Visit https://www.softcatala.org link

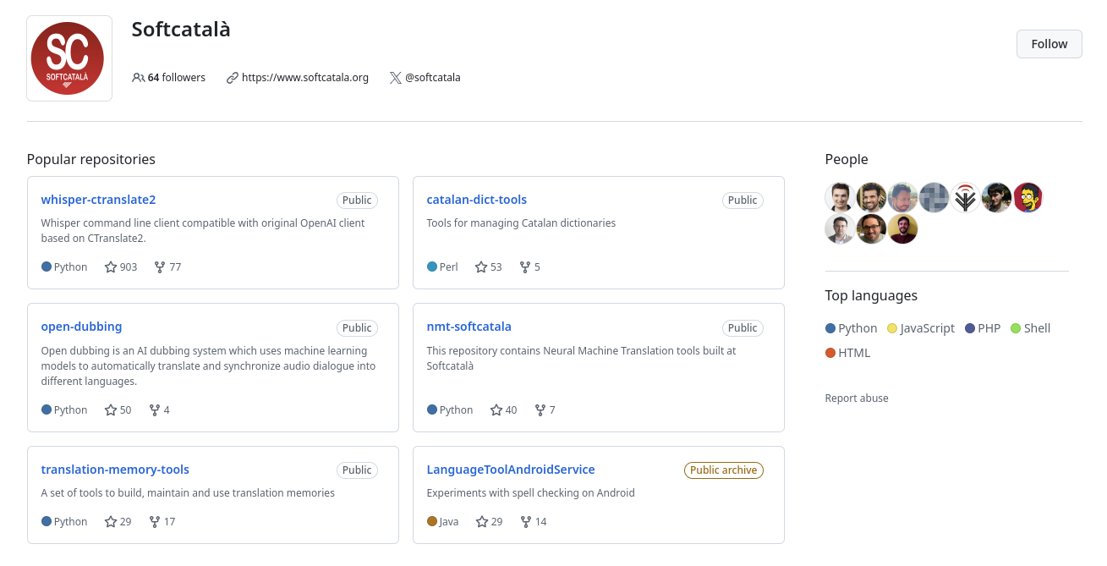[305, 78]
